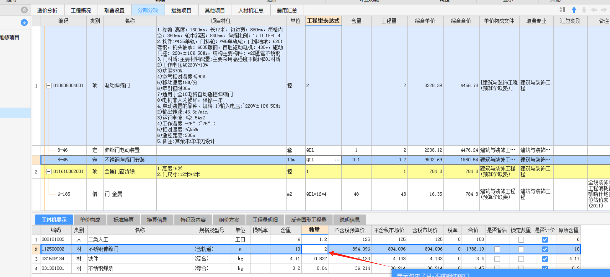Uncheck 是否计价 for 二类人工
Screen dimensions: 610x277
(x=545, y=240)
